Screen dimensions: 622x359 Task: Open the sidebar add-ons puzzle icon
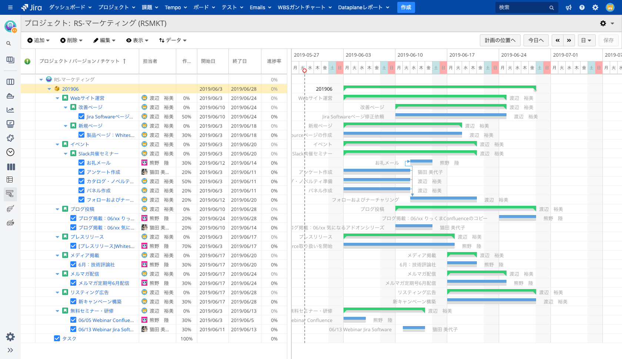(10, 138)
